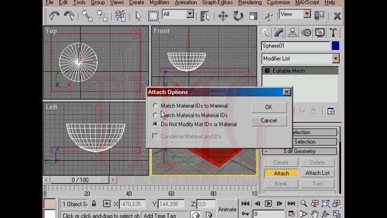The width and height of the screenshot is (387, 218).
Task: Click the Undo arrow icon
Action: point(54,16)
